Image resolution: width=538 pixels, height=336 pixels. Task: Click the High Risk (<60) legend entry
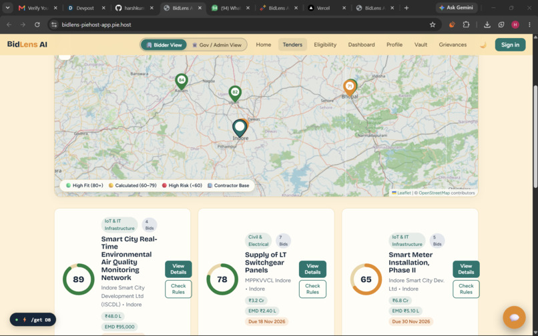pos(182,185)
